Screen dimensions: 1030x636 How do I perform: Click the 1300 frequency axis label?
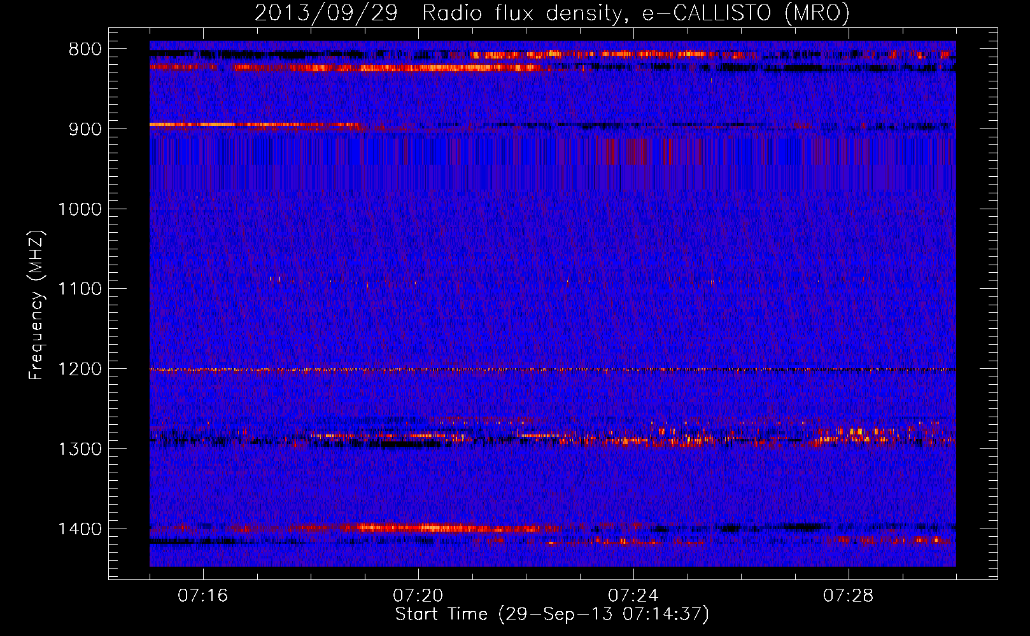click(80, 449)
